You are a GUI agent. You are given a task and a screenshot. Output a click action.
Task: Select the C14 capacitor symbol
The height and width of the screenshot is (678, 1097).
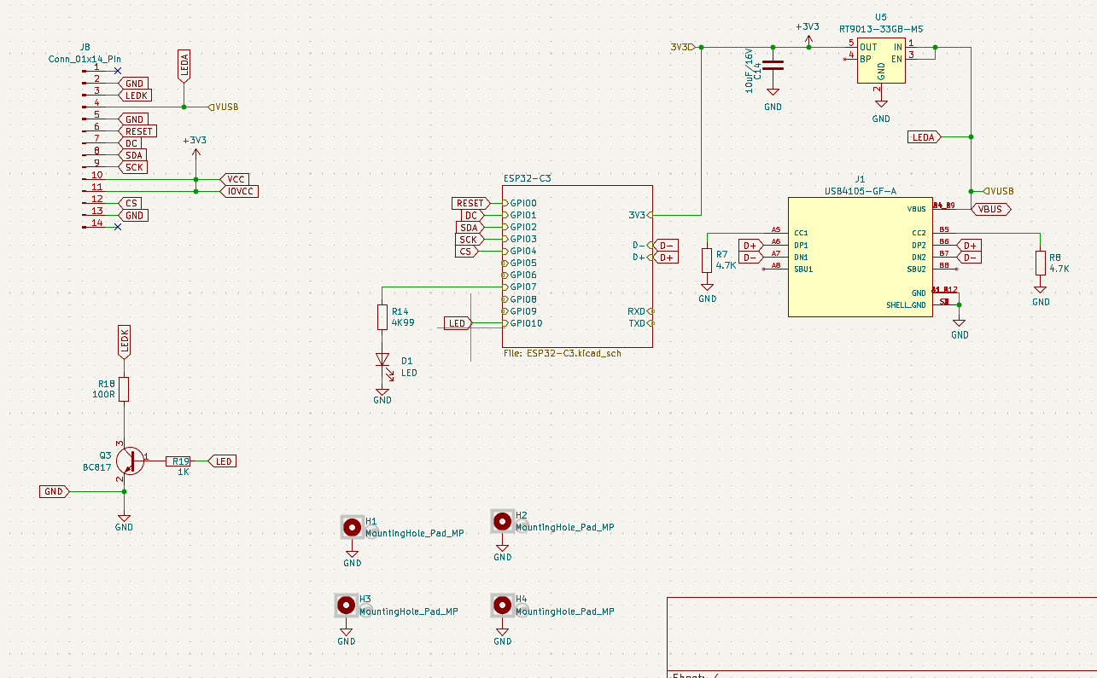773,65
